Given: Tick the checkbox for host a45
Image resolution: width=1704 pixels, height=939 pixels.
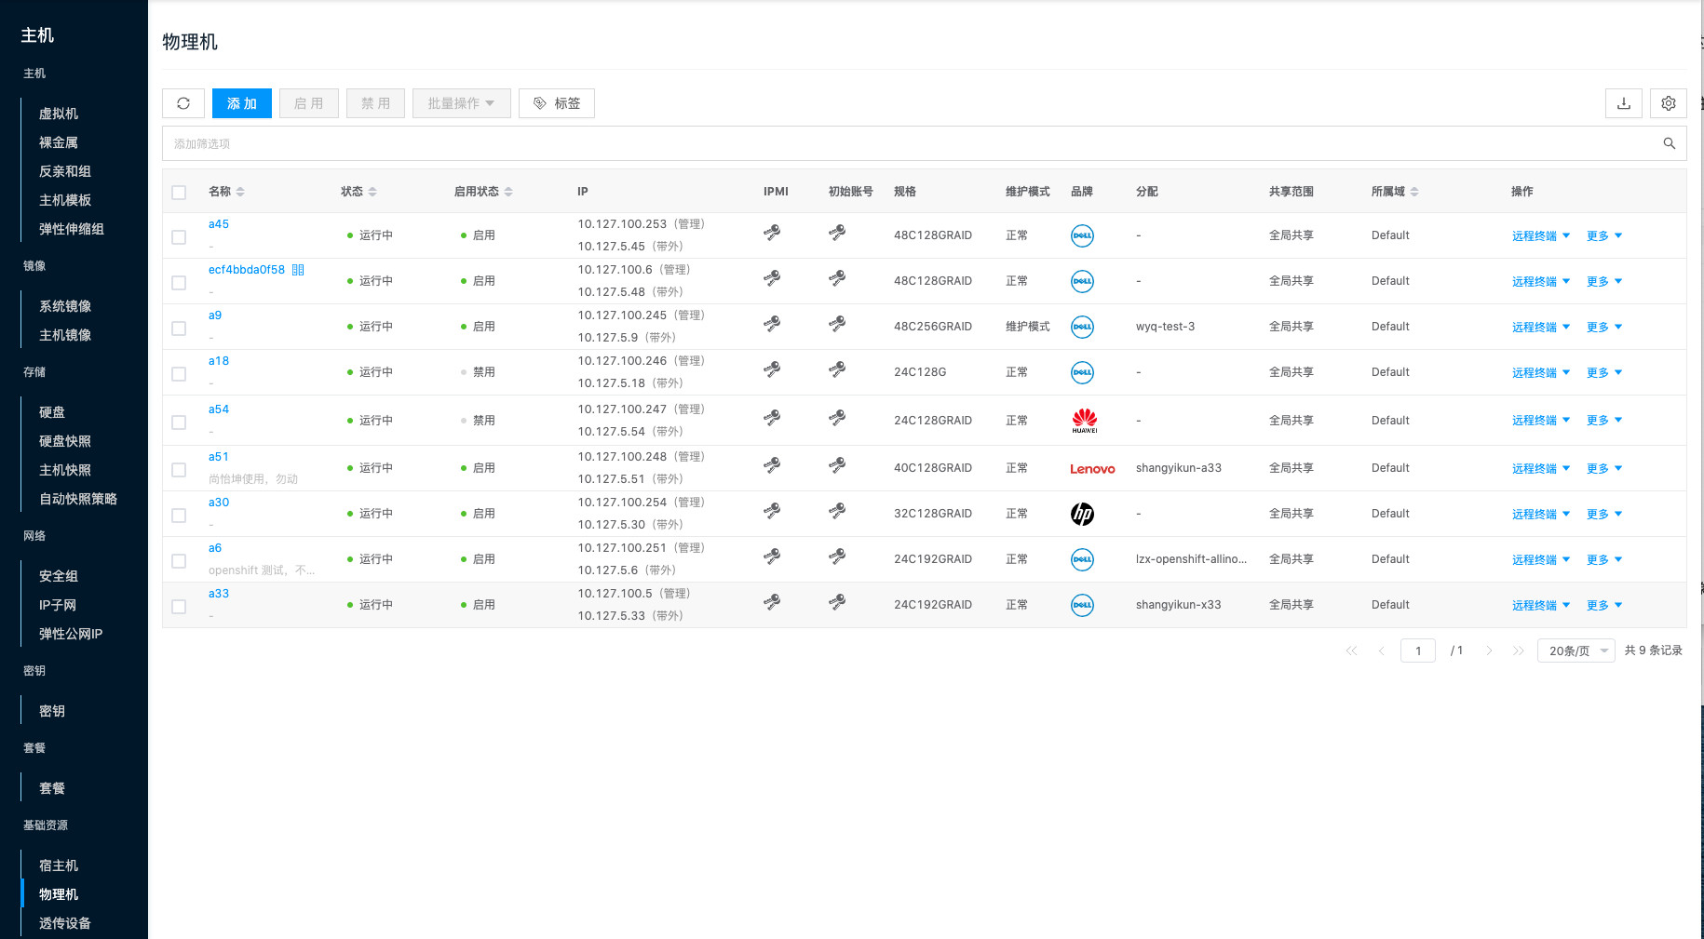Looking at the screenshot, I should tap(179, 237).
